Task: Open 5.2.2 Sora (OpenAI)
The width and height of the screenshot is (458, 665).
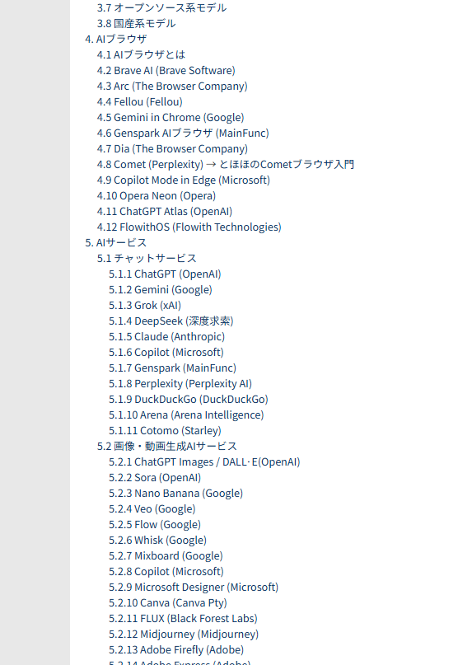Action: 155,479
